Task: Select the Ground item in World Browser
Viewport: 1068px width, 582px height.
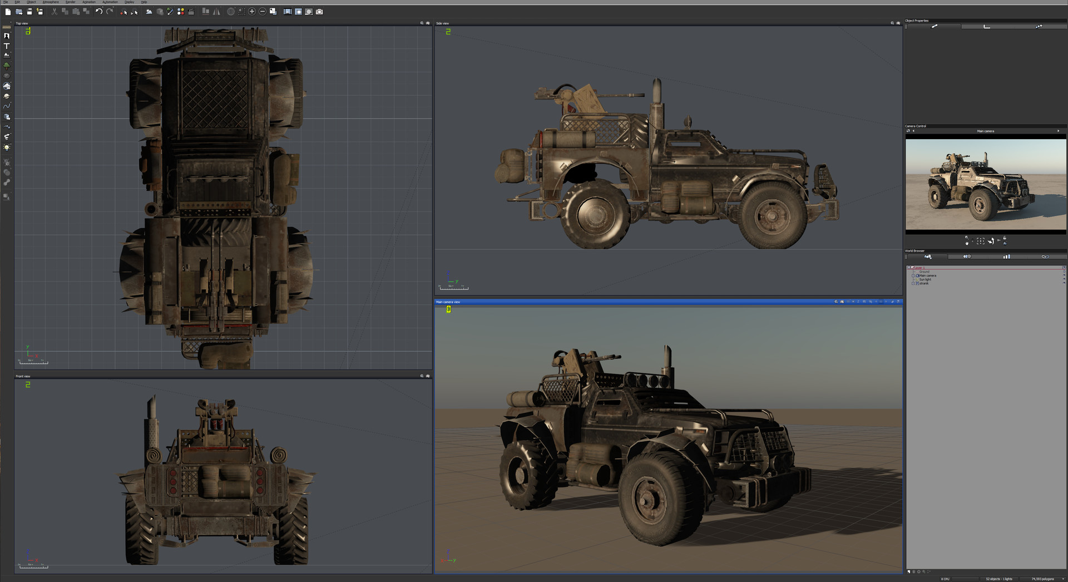Action: pos(924,272)
